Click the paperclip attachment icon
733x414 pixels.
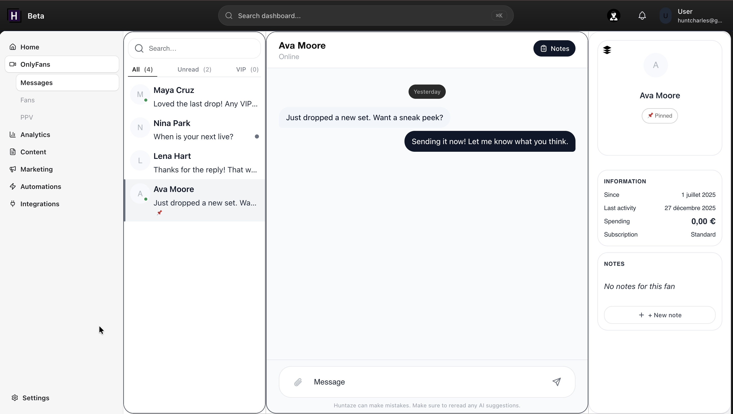(x=298, y=382)
